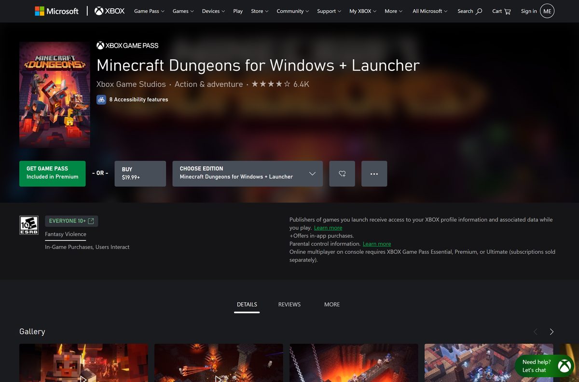Click the Fantasy Violence descriptor
Viewport: 579px width, 382px height.
click(66, 234)
